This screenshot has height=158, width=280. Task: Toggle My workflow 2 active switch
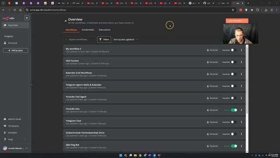pyautogui.click(x=234, y=50)
